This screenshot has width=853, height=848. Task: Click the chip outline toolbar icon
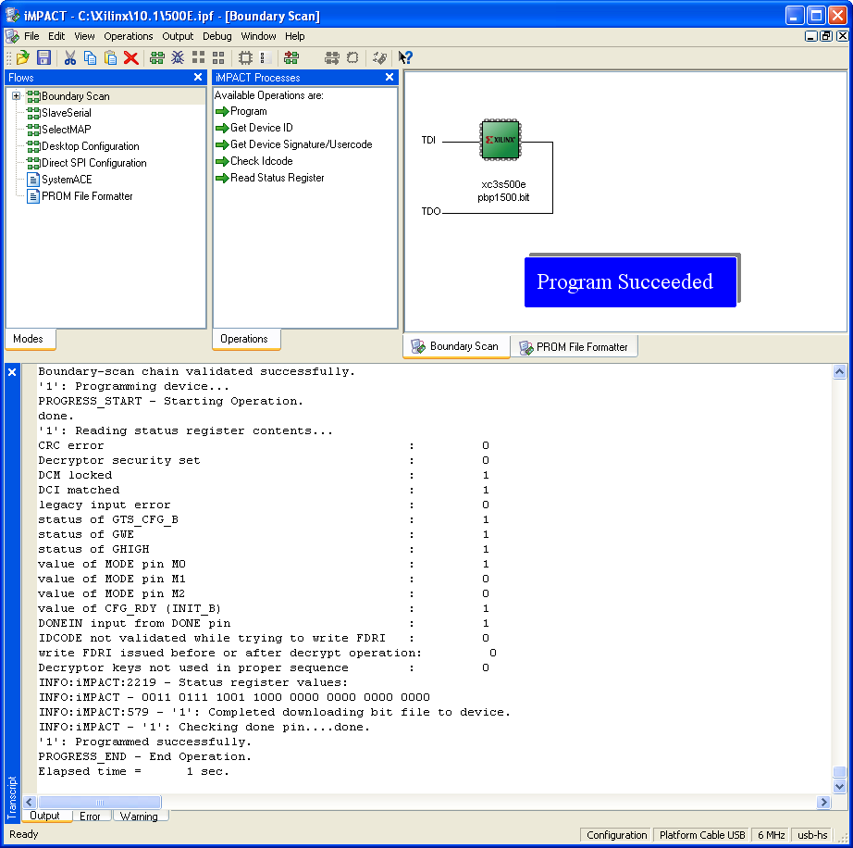pyautogui.click(x=245, y=57)
